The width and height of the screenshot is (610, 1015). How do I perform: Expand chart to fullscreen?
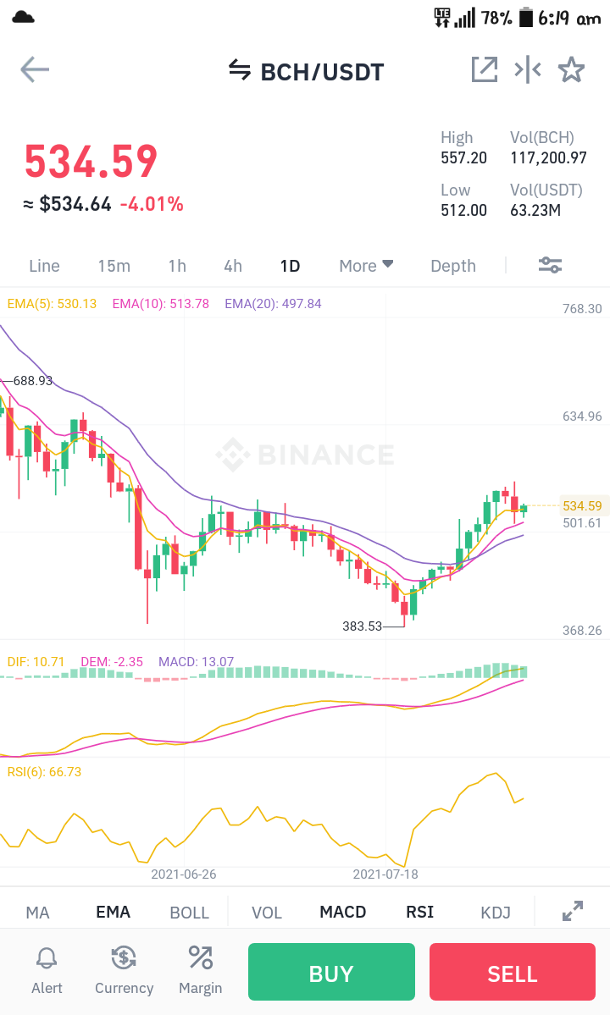tap(573, 911)
